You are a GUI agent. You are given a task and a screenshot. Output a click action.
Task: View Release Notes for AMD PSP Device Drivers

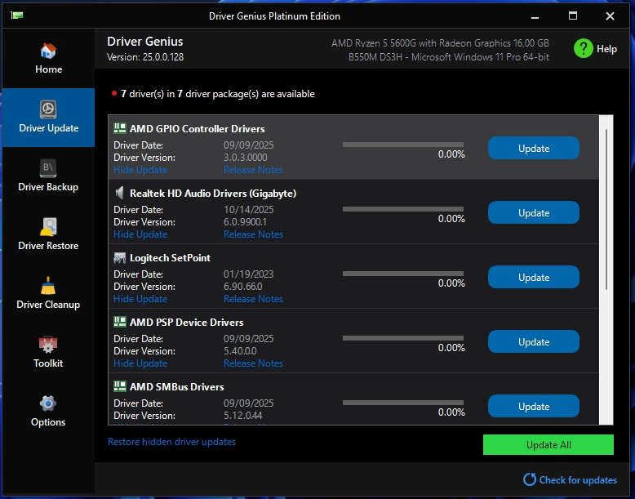(x=253, y=363)
